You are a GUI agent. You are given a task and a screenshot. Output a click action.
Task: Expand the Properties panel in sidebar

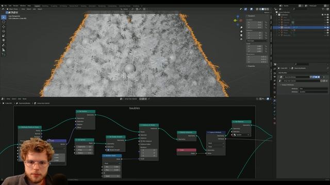pyautogui.click(x=251, y=66)
